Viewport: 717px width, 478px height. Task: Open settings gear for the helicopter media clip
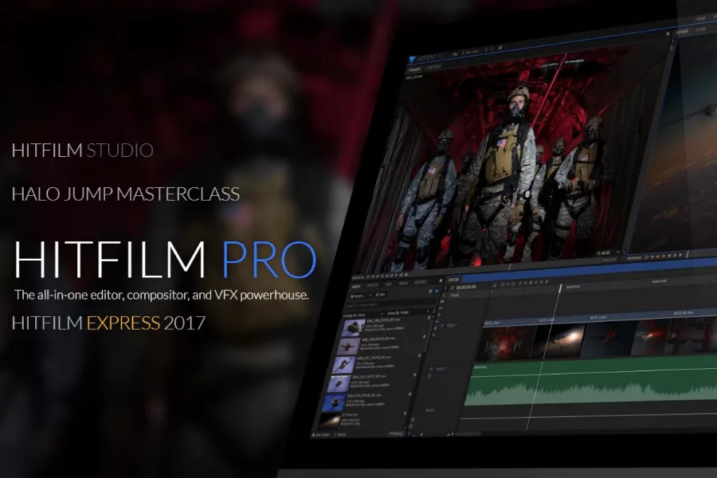(x=429, y=319)
